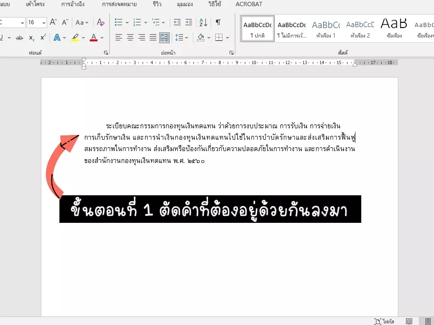Screen dimensions: 434x325
Task: Apply shading with the paint bucket icon
Action: point(201,38)
